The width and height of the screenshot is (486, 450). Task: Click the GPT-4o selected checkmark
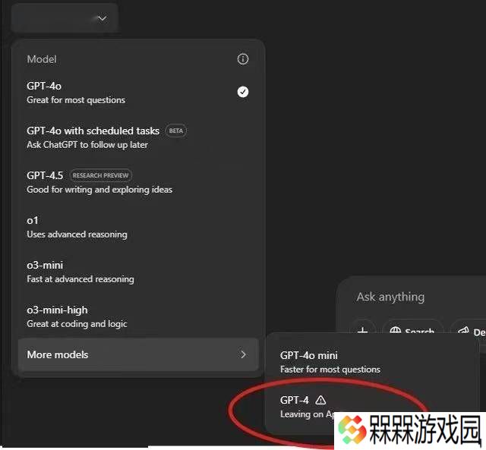pos(243,92)
